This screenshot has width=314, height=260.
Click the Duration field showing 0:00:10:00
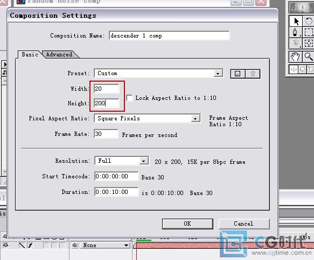(x=116, y=192)
